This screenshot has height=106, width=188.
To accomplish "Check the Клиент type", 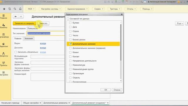I will [70, 52].
